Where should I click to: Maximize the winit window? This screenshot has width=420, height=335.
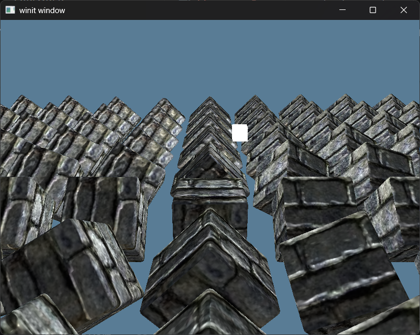tap(373, 10)
